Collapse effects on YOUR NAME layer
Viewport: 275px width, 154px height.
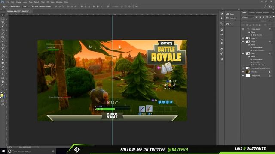tap(272, 29)
